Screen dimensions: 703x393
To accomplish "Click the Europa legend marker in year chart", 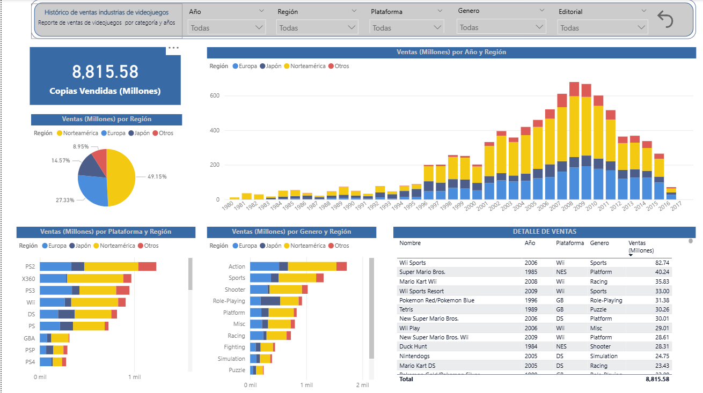I will [235, 66].
